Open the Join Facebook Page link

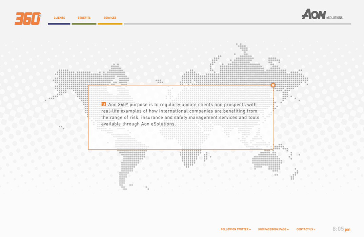pos(273,229)
